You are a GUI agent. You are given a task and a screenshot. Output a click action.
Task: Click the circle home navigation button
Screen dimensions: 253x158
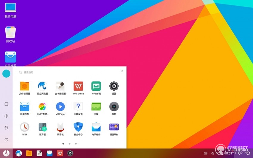click(248, 153)
